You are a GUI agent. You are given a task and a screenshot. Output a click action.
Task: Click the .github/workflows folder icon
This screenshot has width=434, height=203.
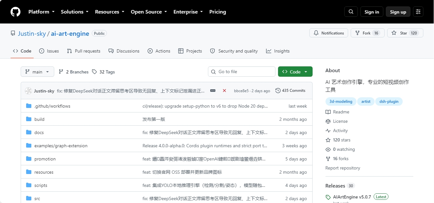(29, 106)
